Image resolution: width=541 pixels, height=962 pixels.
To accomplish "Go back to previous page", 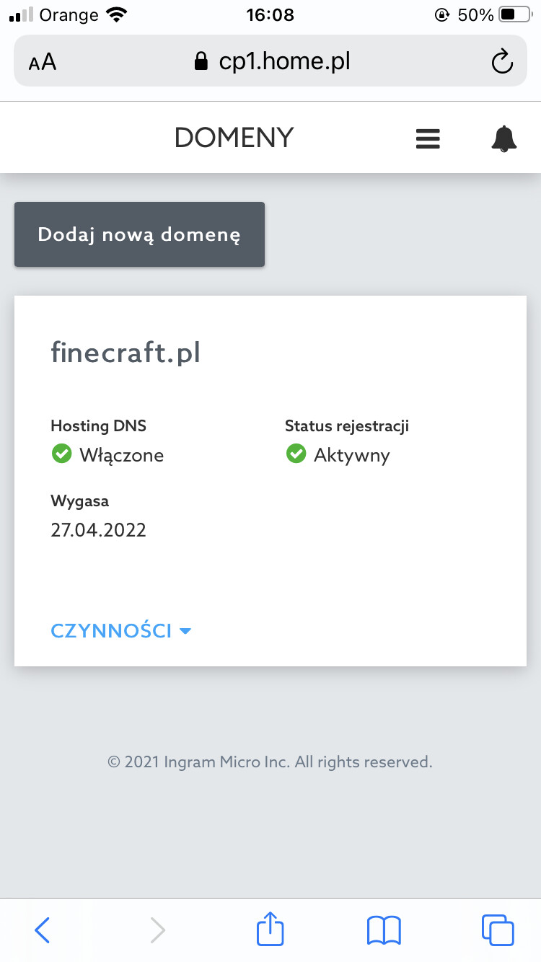I will [x=43, y=930].
